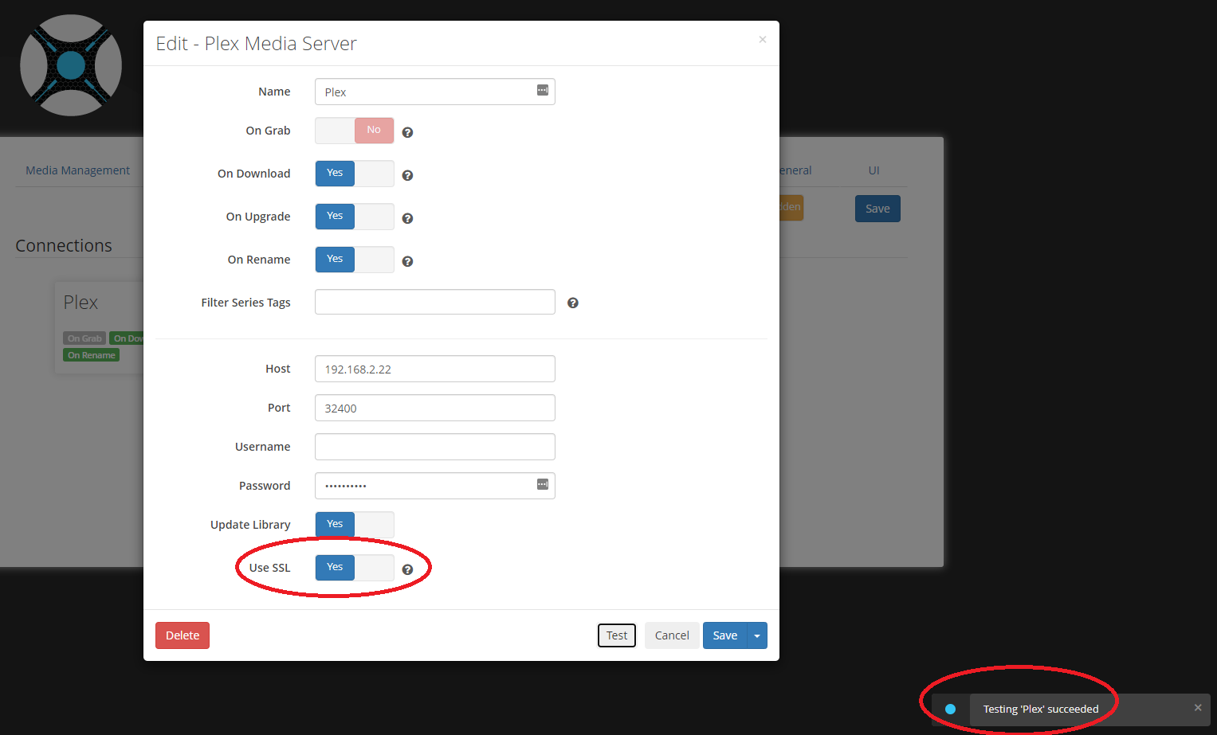Click Save on the background settings page

877,209
